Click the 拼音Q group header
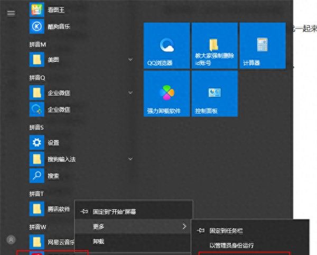Viewport: 317px width, 255px height. tap(37, 78)
